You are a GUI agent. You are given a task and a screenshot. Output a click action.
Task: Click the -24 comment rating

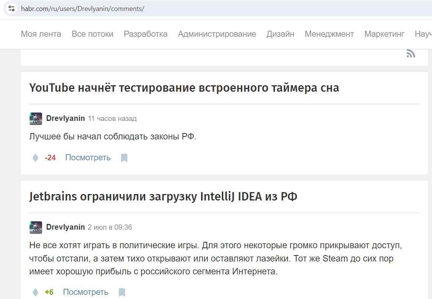(x=50, y=158)
